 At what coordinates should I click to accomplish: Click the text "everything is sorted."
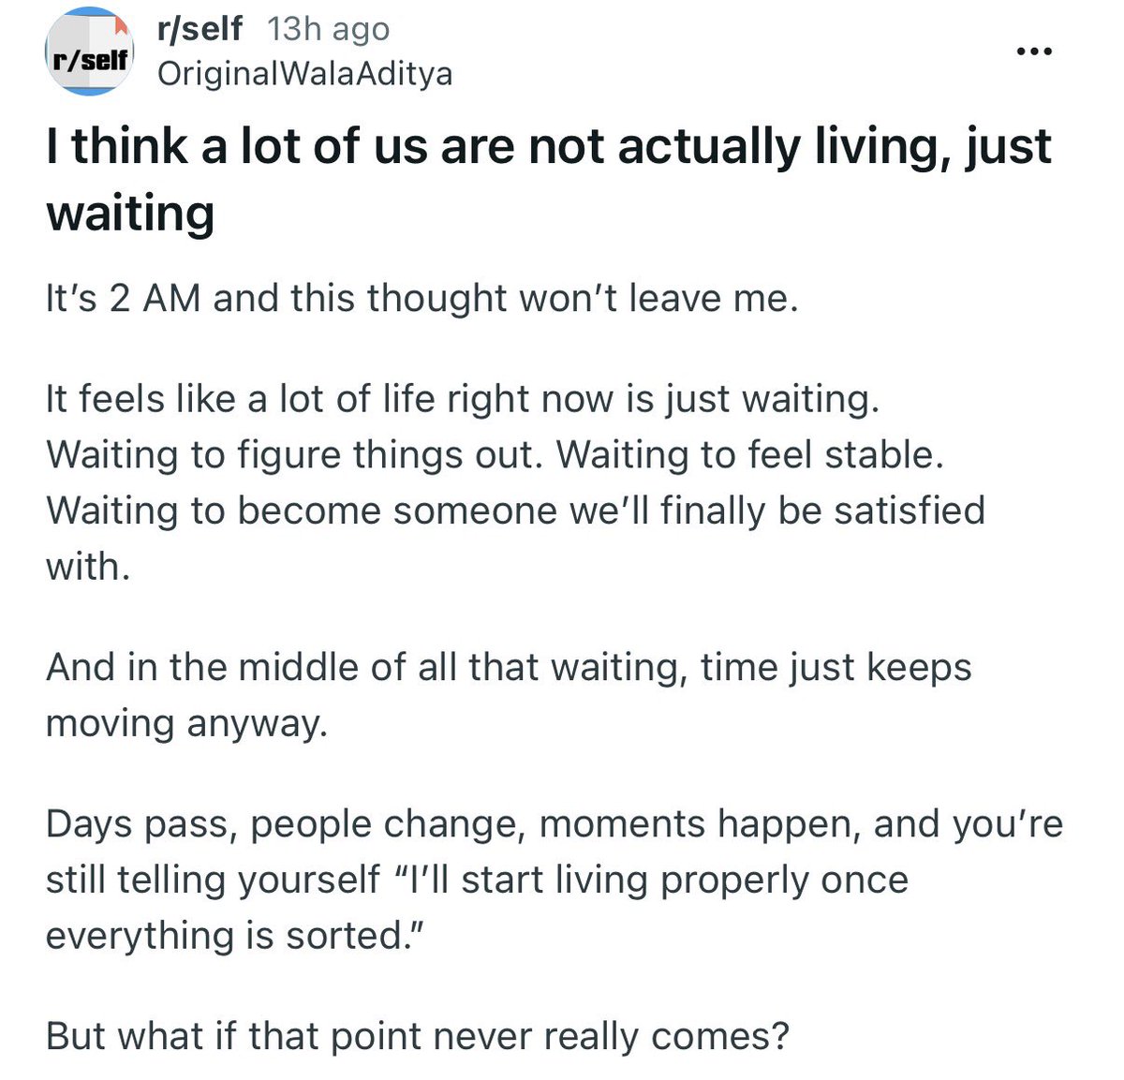coord(229,936)
